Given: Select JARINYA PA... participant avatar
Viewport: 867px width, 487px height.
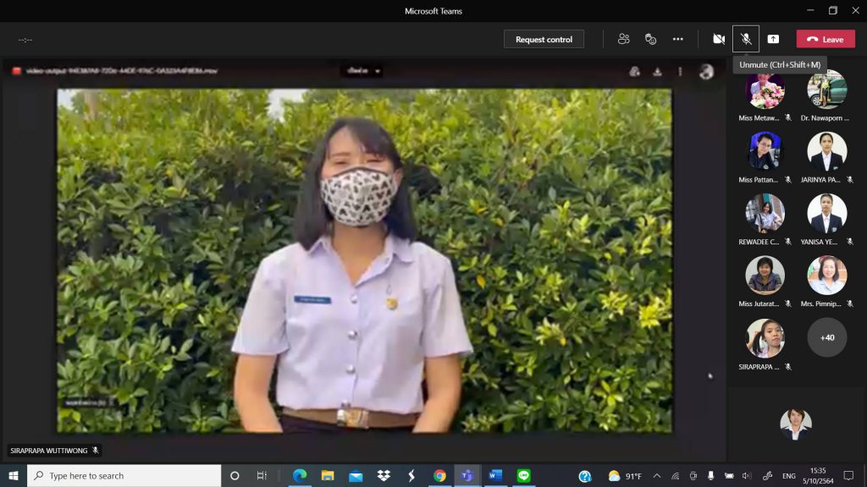Looking at the screenshot, I should tap(826, 150).
